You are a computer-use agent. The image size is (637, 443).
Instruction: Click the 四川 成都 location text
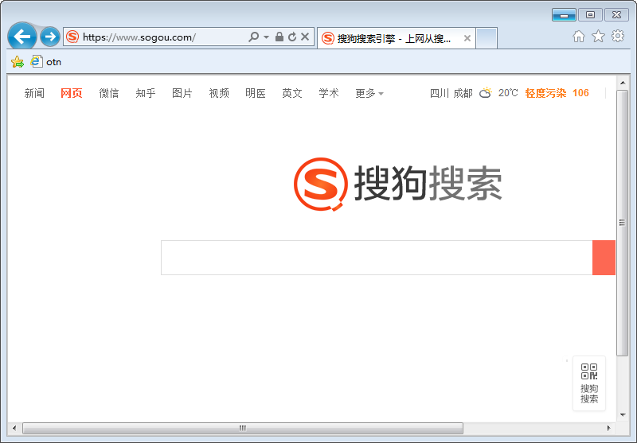pos(451,93)
